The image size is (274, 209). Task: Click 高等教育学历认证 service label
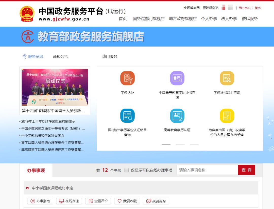pyautogui.click(x=177, y=130)
